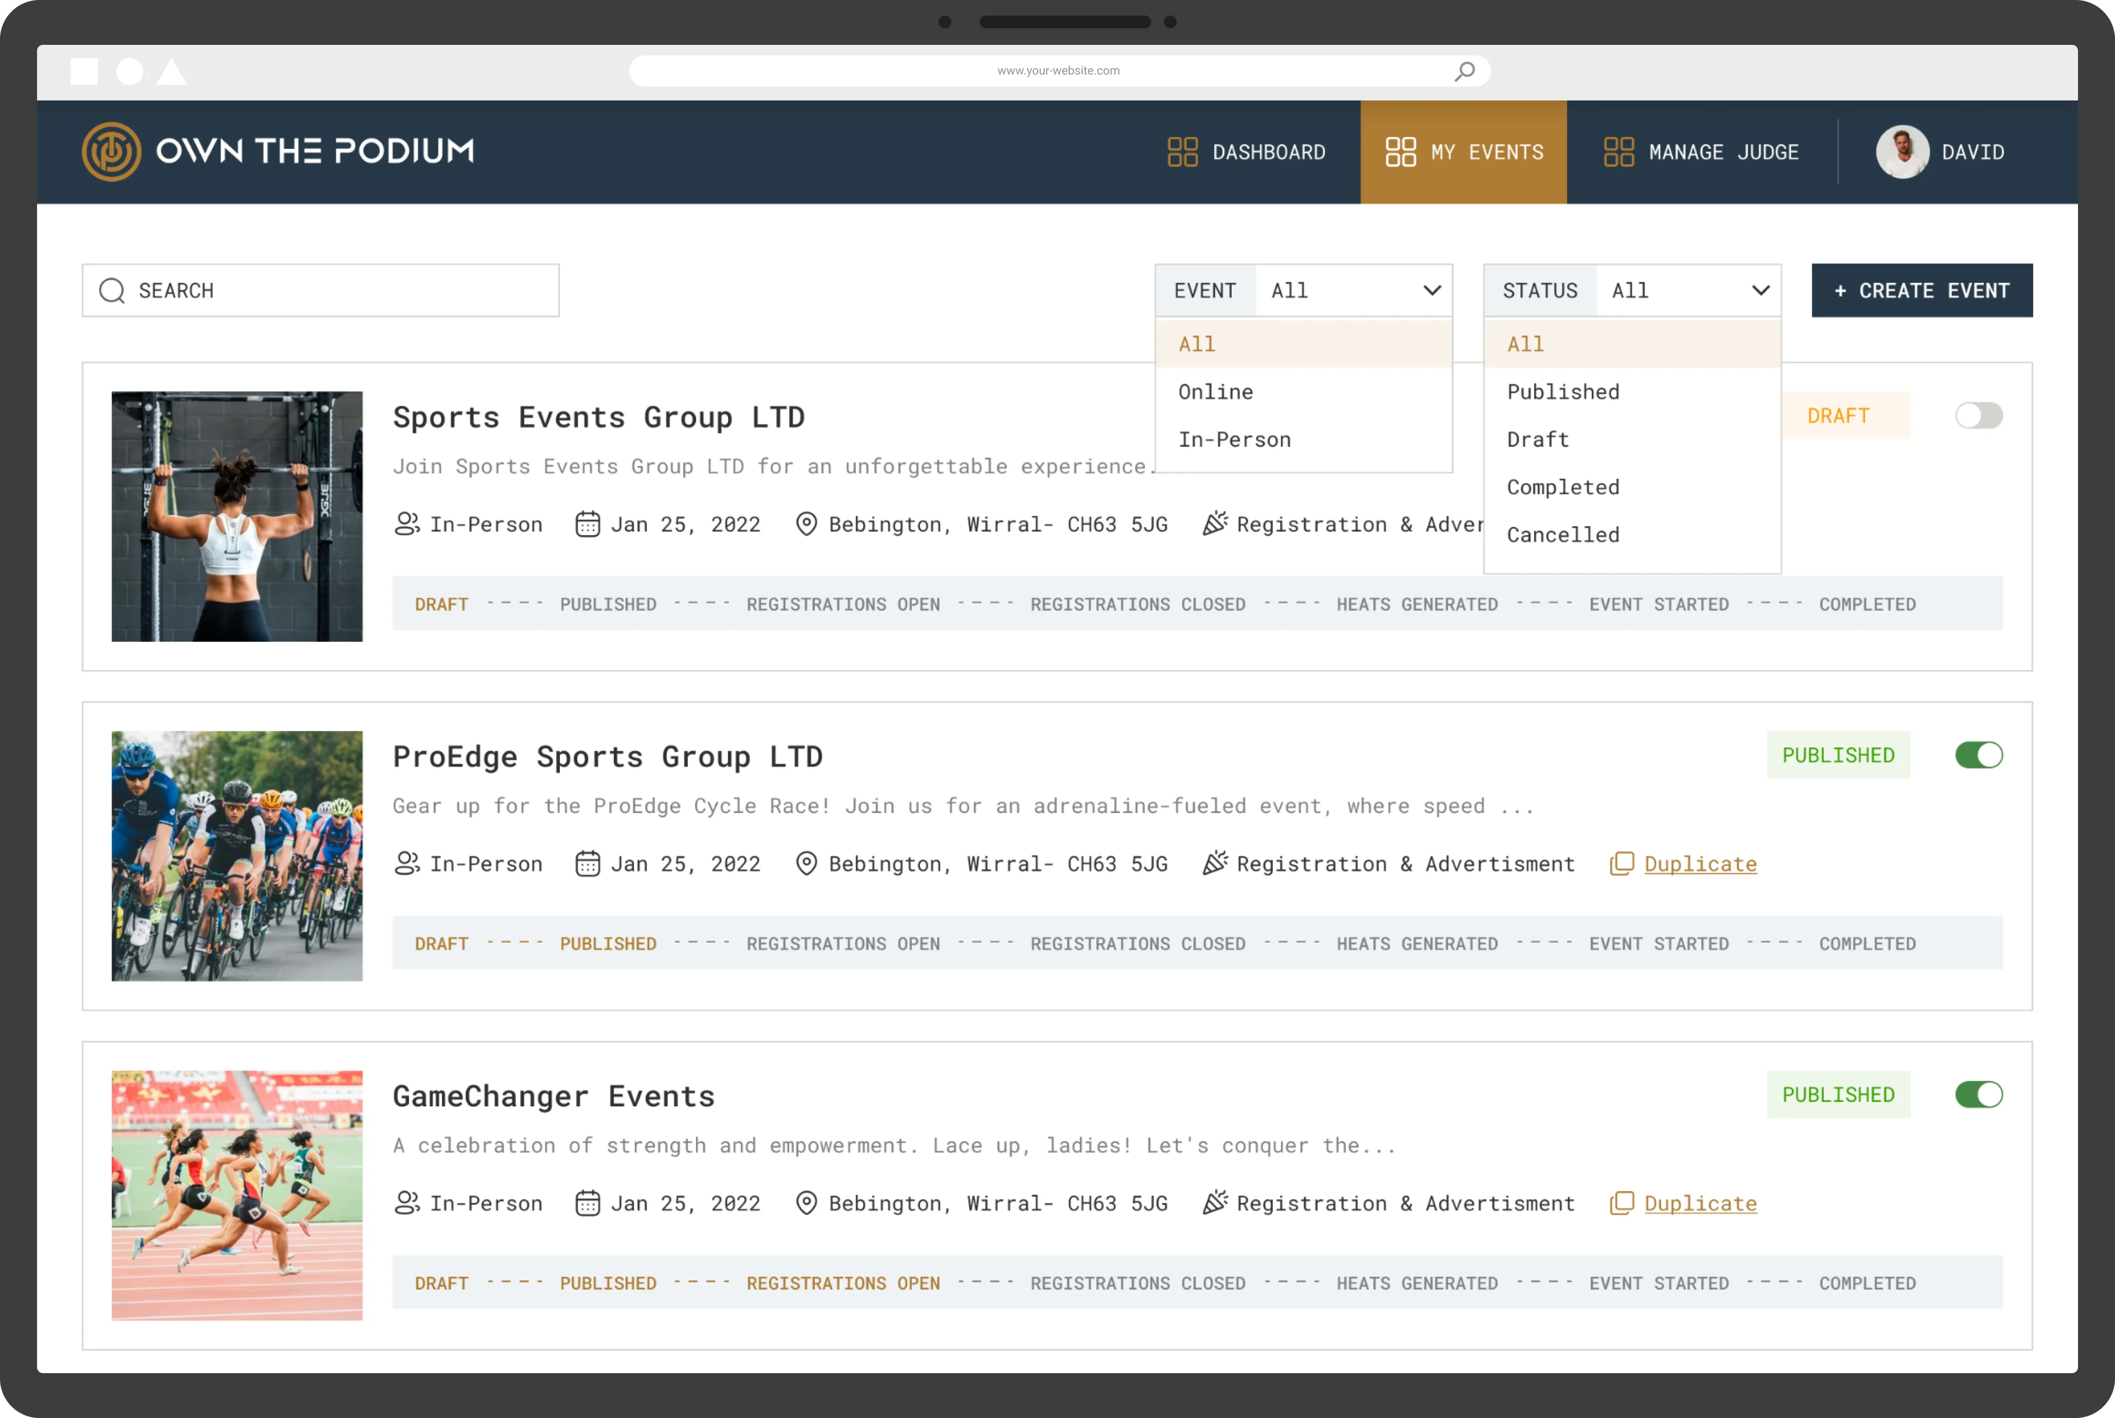
Task: Choose Draft in the Status dropdown
Action: pyautogui.click(x=1632, y=439)
